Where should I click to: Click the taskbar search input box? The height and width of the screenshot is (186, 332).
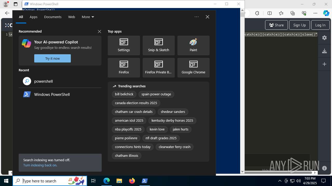click(50, 181)
